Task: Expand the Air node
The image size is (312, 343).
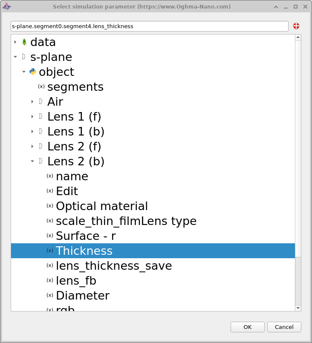Action: pos(33,101)
